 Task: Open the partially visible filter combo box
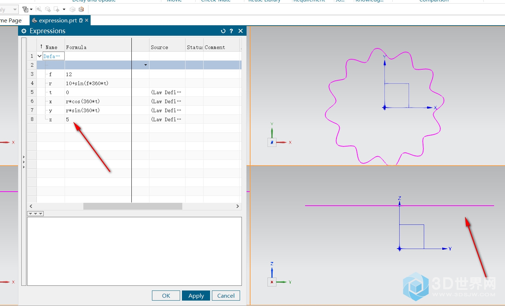[x=9, y=9]
